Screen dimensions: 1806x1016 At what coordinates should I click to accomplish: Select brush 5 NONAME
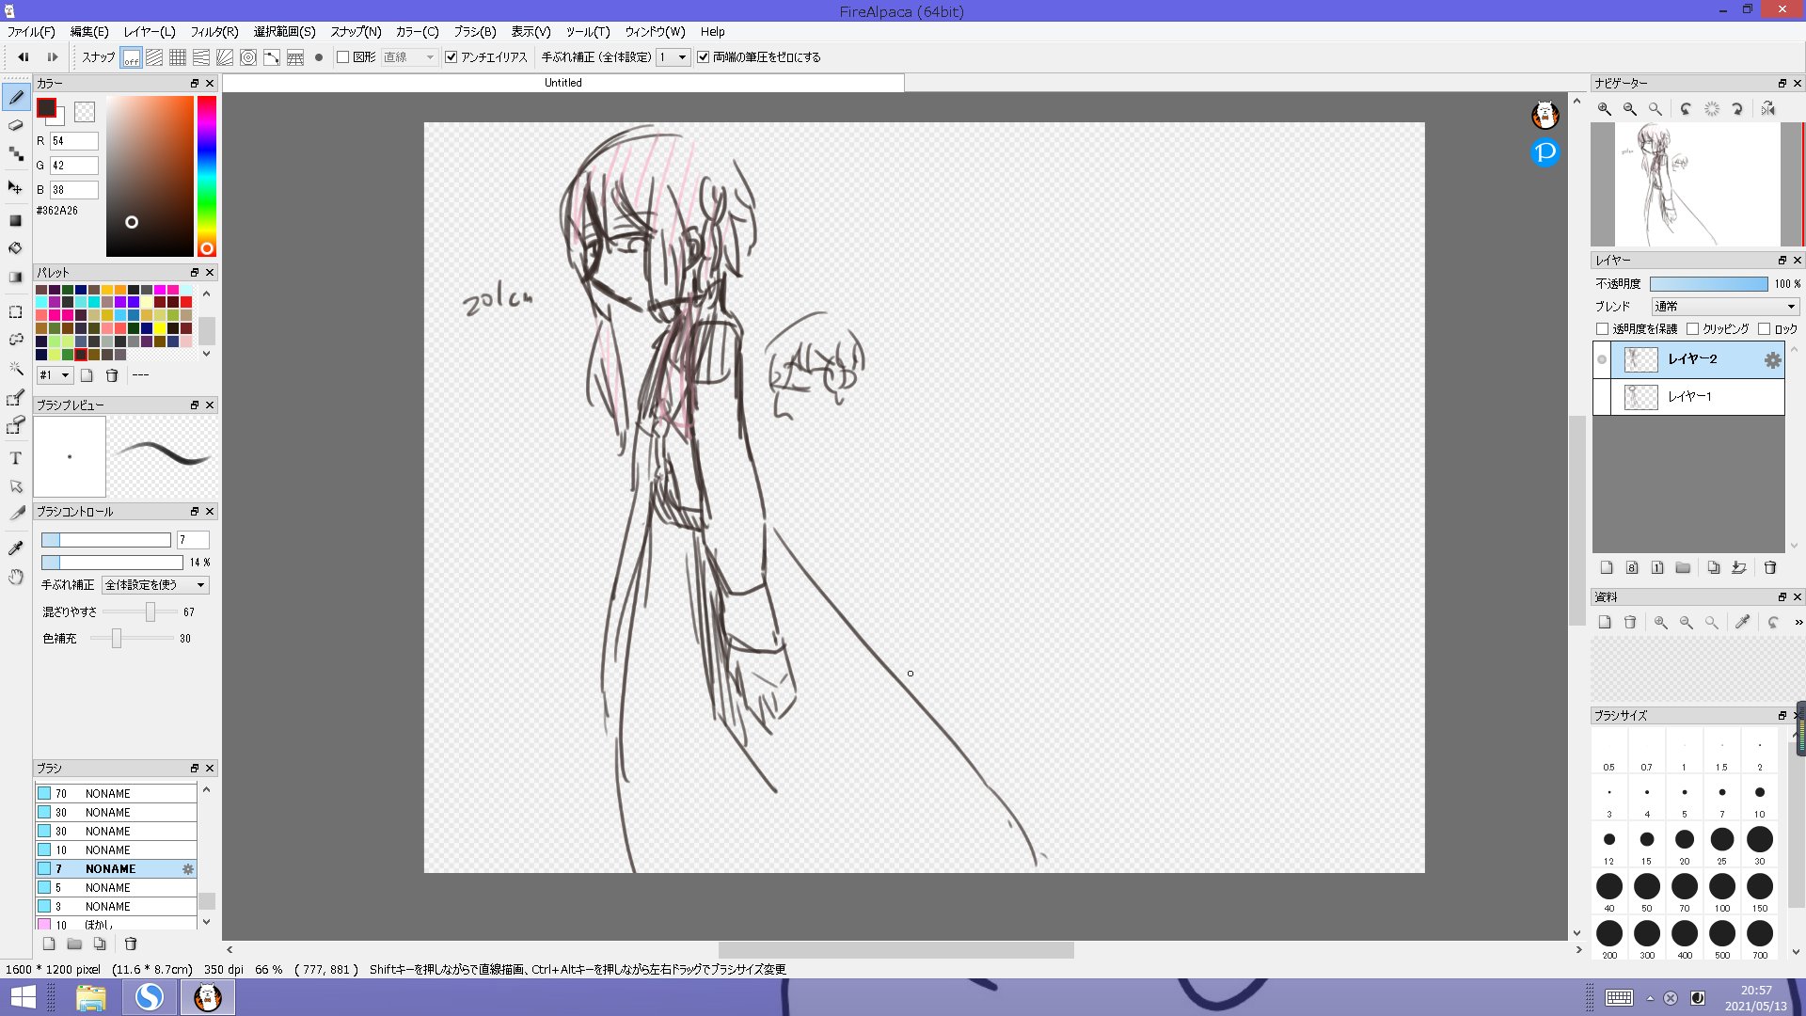pyautogui.click(x=116, y=888)
